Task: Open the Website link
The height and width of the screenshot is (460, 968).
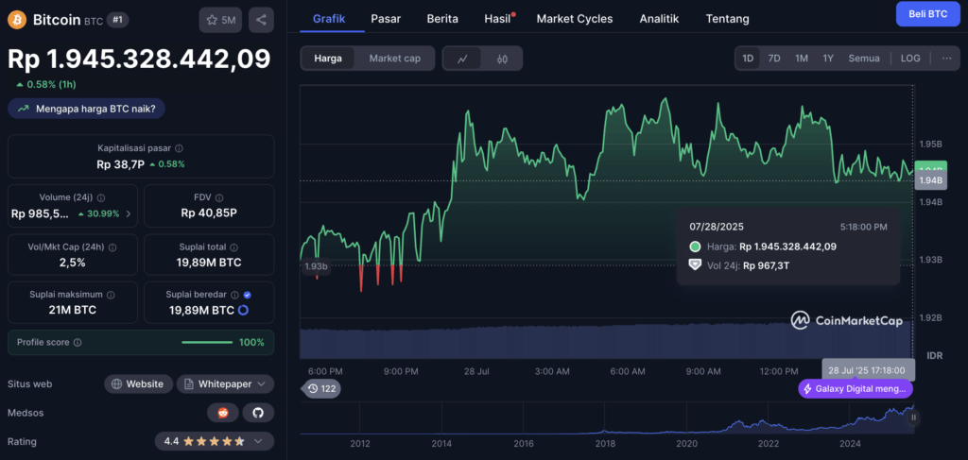Action: [138, 384]
